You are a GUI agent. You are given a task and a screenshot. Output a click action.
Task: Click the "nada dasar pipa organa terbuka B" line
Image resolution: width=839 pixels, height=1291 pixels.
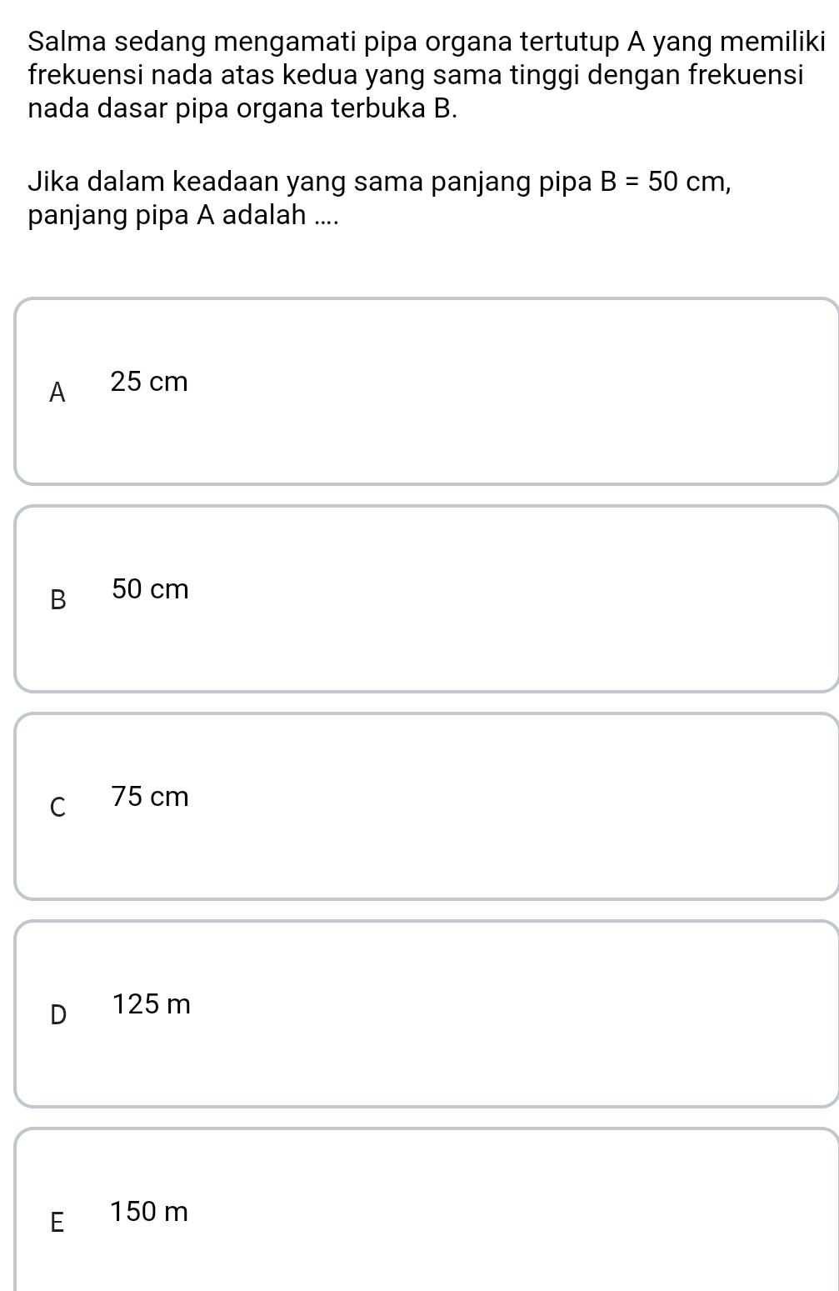243,109
